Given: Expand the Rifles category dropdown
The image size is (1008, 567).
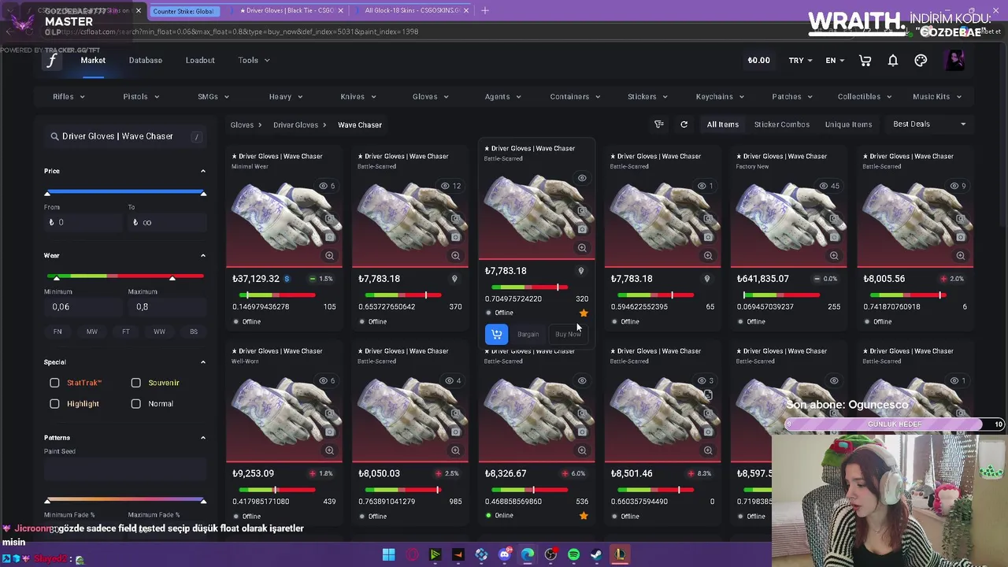Looking at the screenshot, I should (x=69, y=96).
